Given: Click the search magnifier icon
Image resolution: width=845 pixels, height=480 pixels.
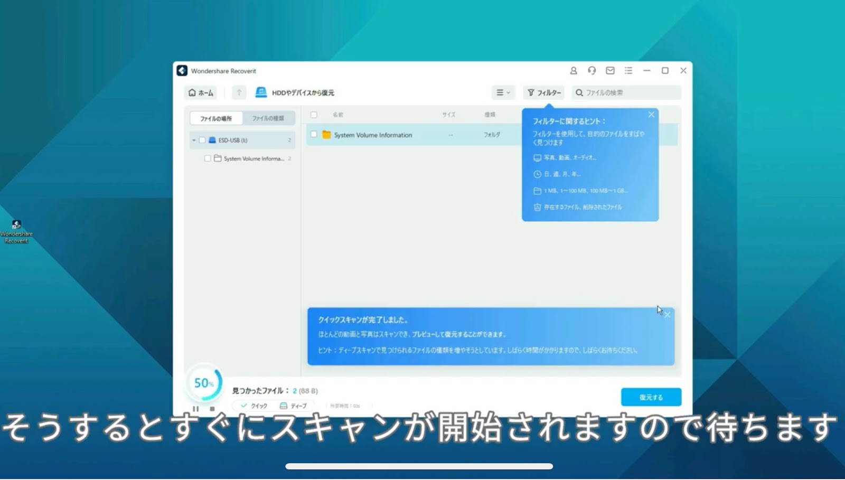Looking at the screenshot, I should [x=579, y=92].
